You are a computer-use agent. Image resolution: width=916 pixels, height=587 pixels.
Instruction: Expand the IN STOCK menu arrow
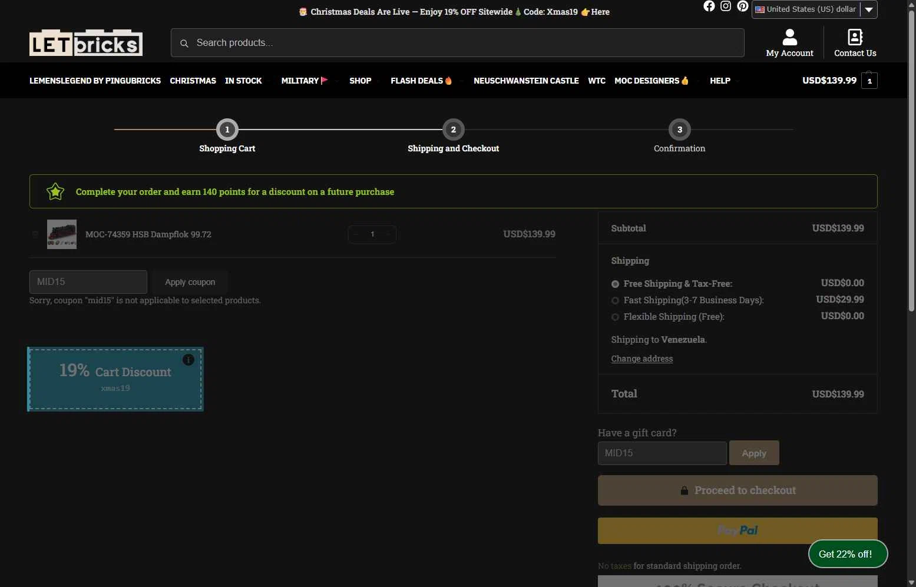[x=268, y=81]
